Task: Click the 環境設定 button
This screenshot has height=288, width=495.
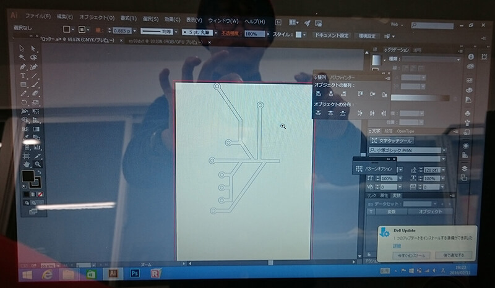Action: pyautogui.click(x=367, y=36)
